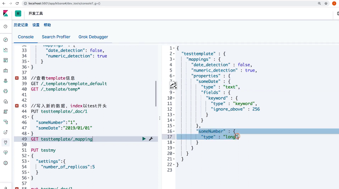
Task: Click the Kibana logo
Action: point(5,13)
